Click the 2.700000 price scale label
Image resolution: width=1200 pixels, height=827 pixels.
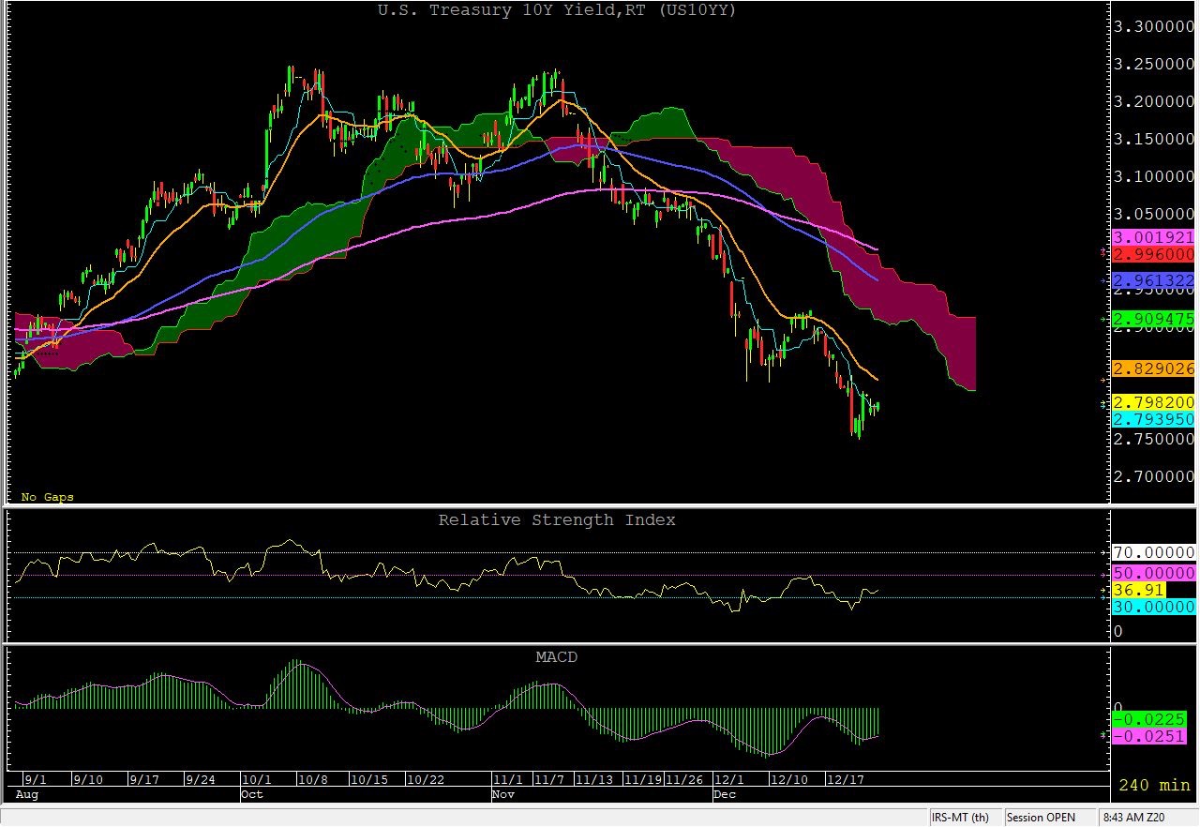pos(1153,476)
